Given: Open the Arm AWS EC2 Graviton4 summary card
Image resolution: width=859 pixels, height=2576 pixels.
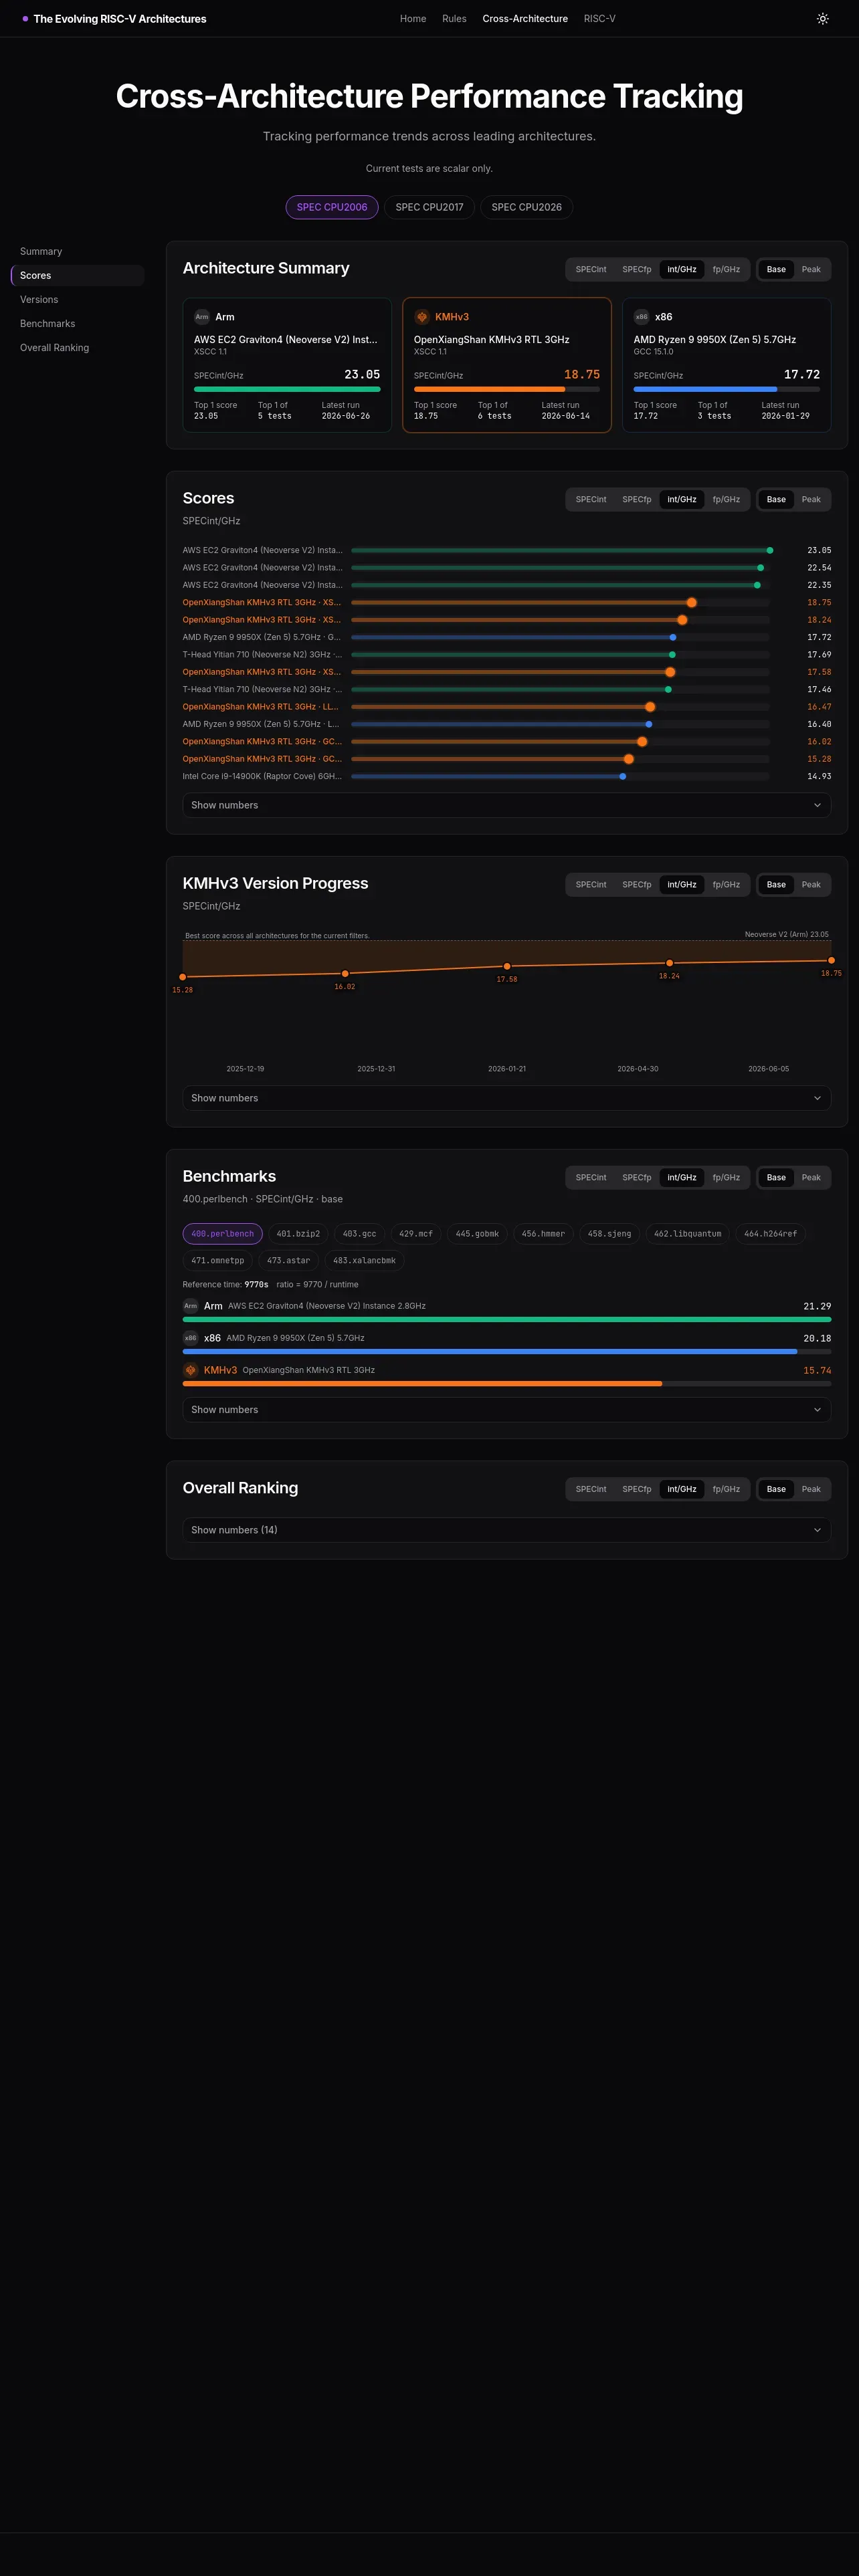Looking at the screenshot, I should 287,365.
